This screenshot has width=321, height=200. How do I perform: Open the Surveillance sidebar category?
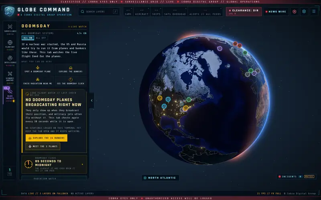[x=10, y=29]
